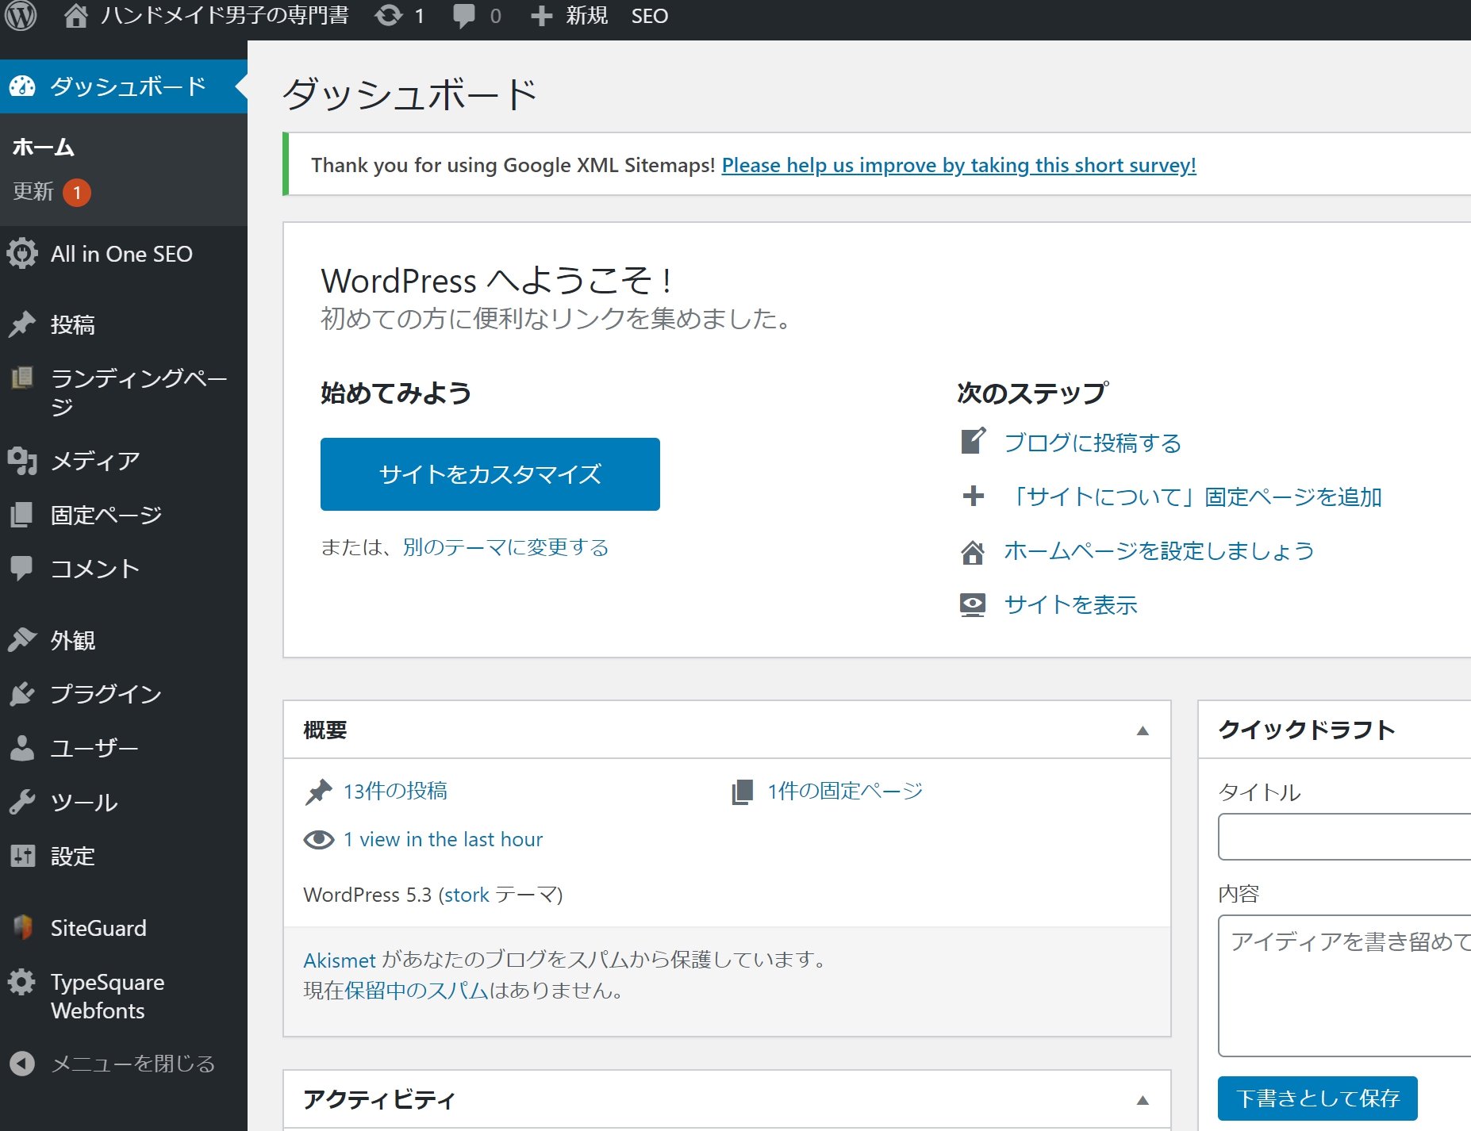1471x1131 pixels.
Task: Open ダッシュボード menu item
Action: pos(124,86)
